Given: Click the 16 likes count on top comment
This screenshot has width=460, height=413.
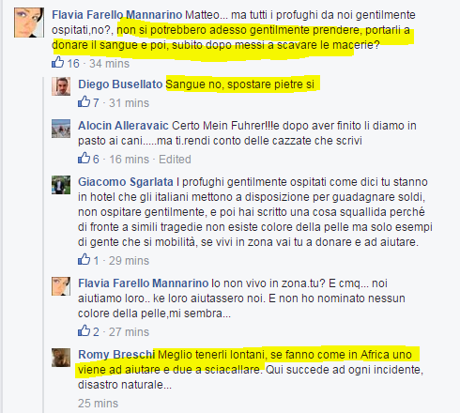Looking at the screenshot, I should tap(73, 64).
